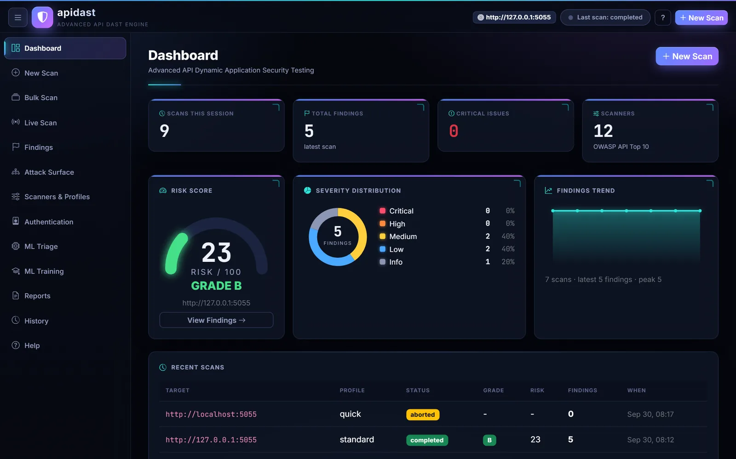Viewport: 736px width, 459px height.
Task: Click the aborted status badge
Action: point(423,414)
